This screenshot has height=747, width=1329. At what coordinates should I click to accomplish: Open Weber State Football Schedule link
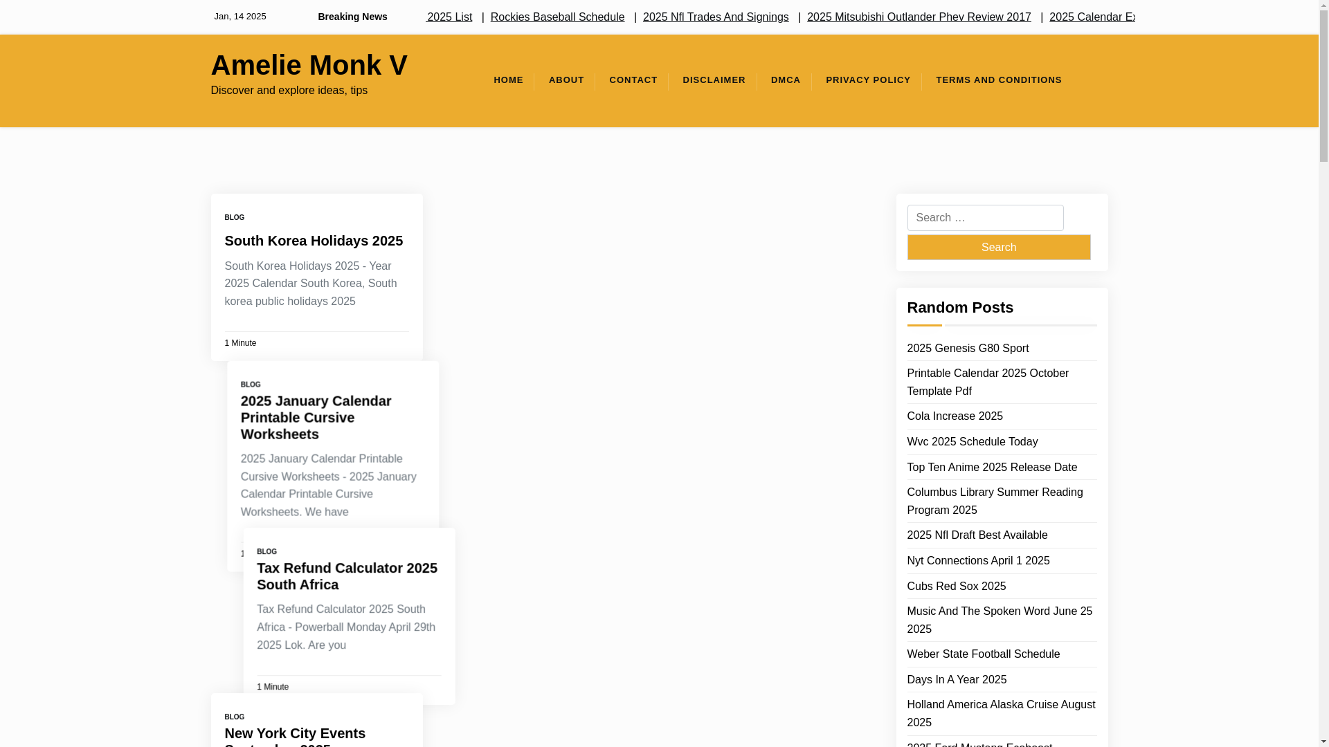click(983, 654)
